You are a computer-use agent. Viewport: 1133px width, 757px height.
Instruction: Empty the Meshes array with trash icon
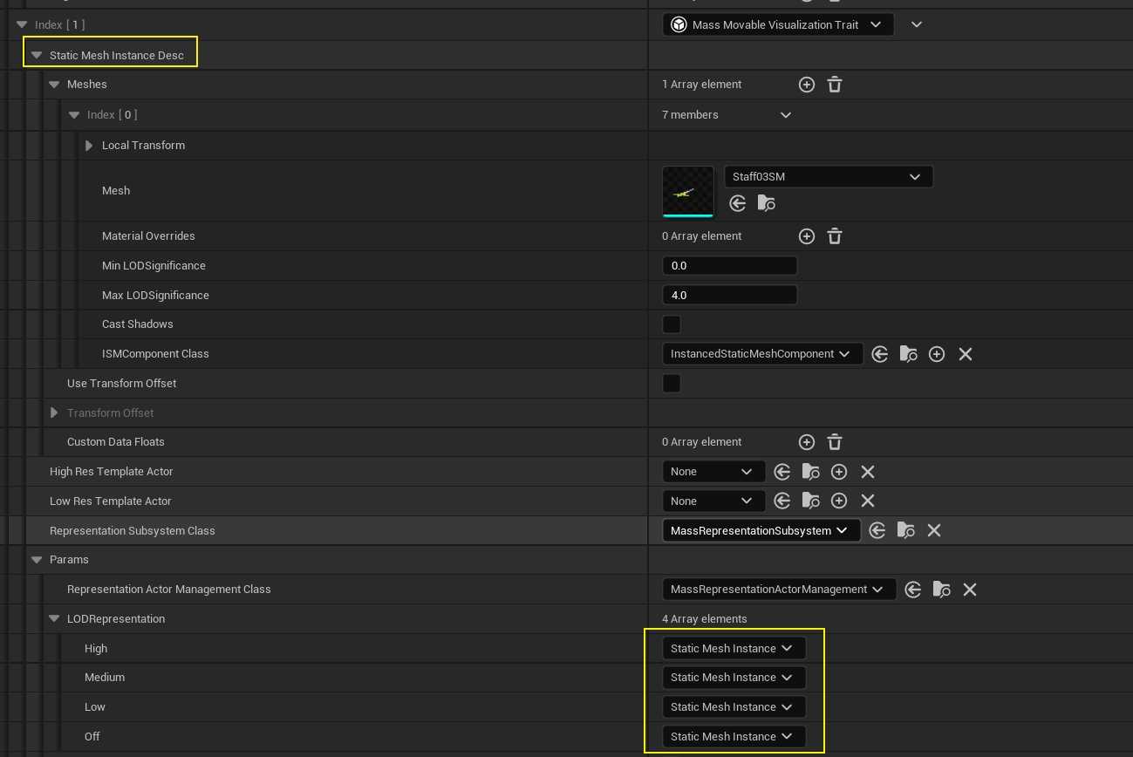[835, 85]
